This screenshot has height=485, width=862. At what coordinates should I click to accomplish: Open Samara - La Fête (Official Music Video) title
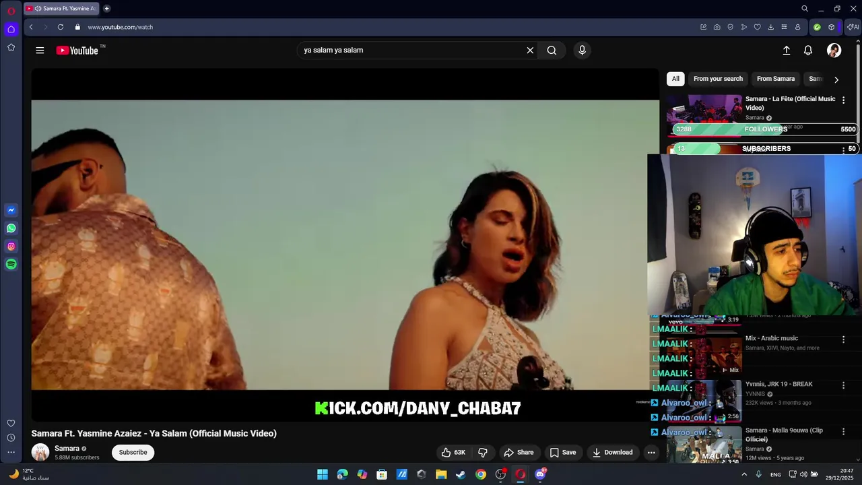pos(791,103)
